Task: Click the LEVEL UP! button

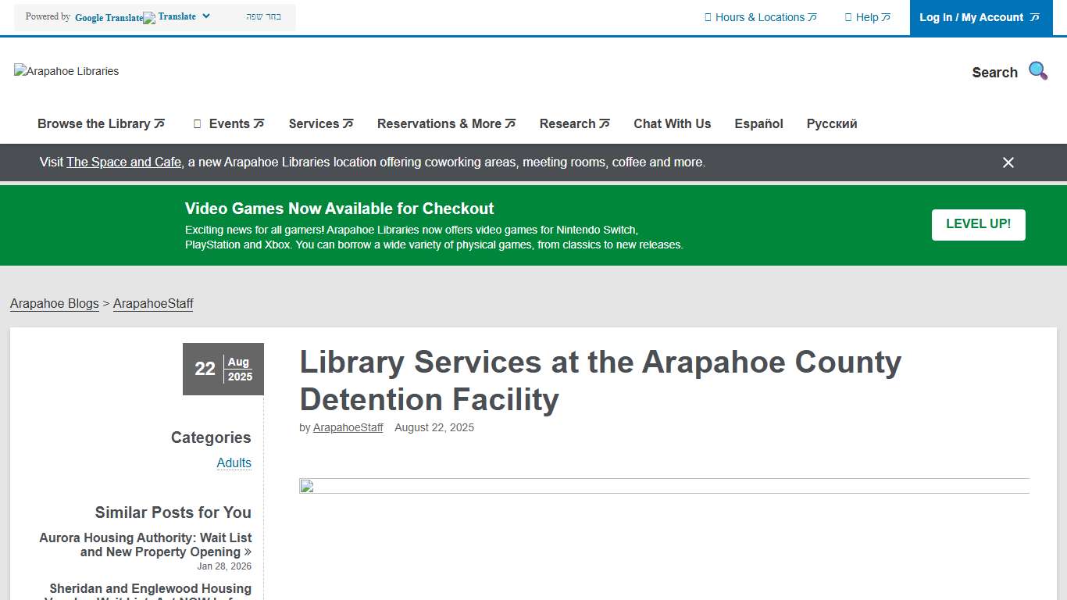Action: (x=978, y=224)
